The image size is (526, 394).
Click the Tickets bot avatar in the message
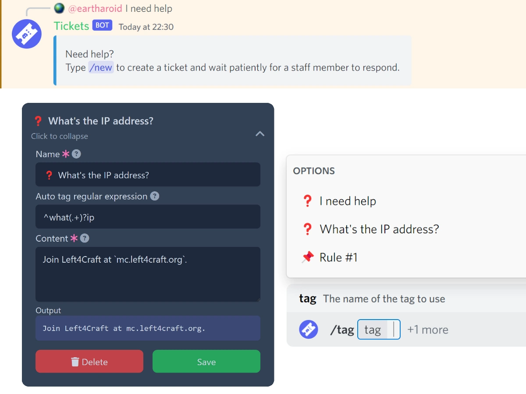pos(26,34)
